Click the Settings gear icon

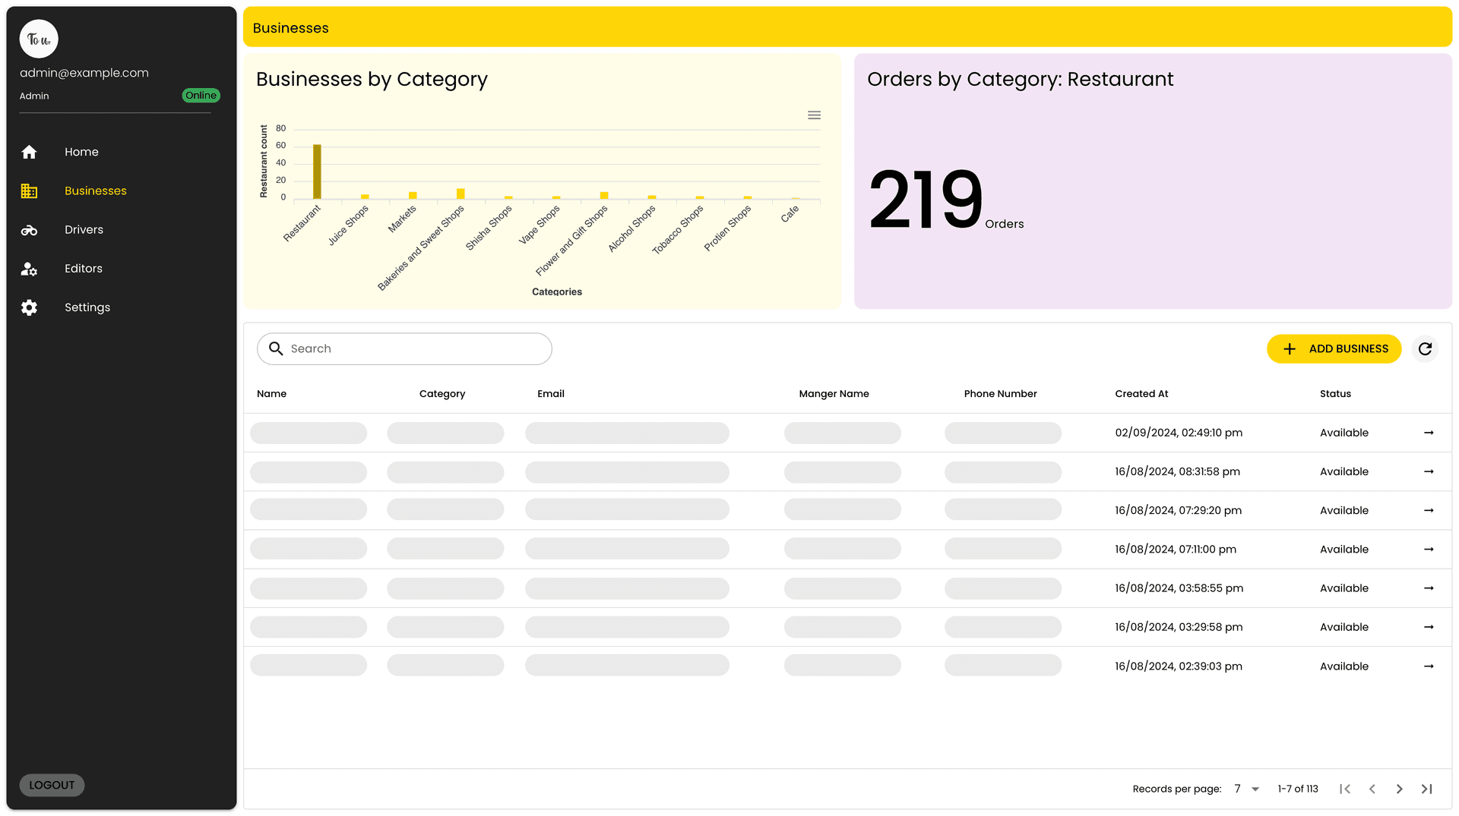29,307
